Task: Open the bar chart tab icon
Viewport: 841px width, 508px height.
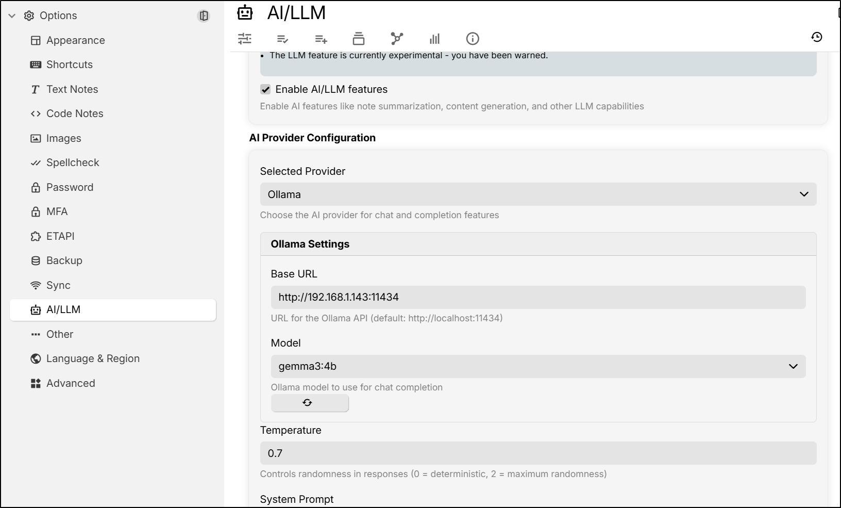Action: tap(435, 39)
